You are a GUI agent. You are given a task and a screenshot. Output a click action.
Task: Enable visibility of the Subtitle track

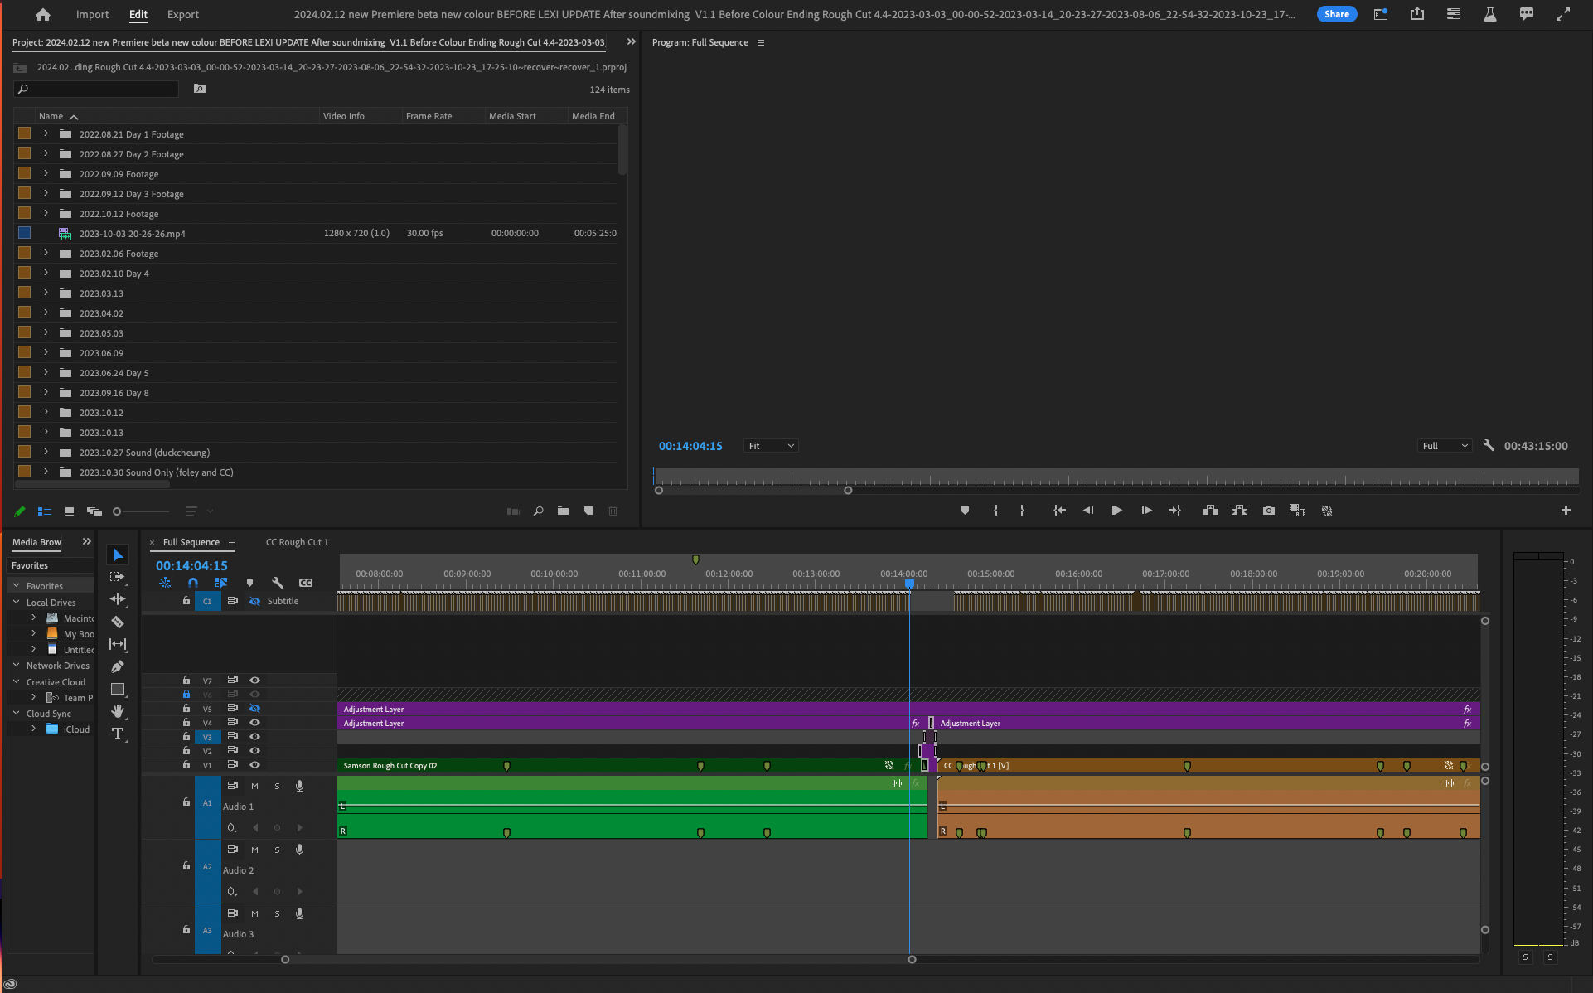coord(254,601)
